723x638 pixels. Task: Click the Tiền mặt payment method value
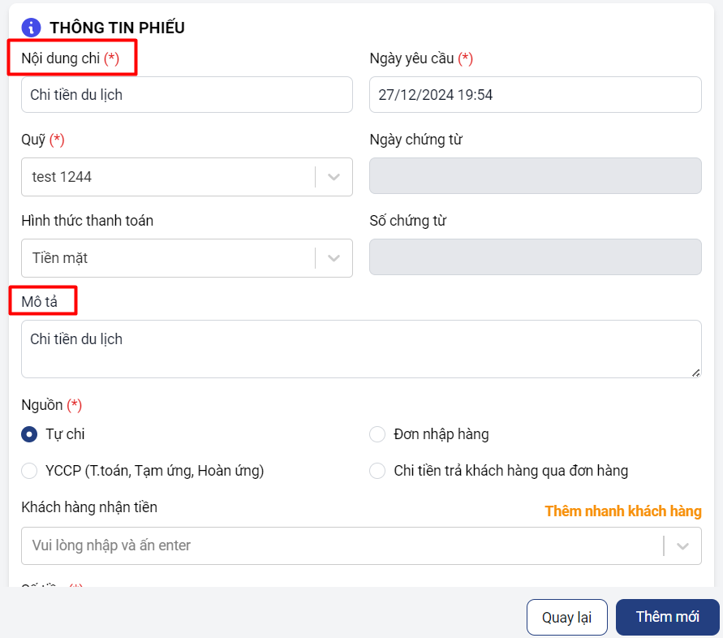60,258
